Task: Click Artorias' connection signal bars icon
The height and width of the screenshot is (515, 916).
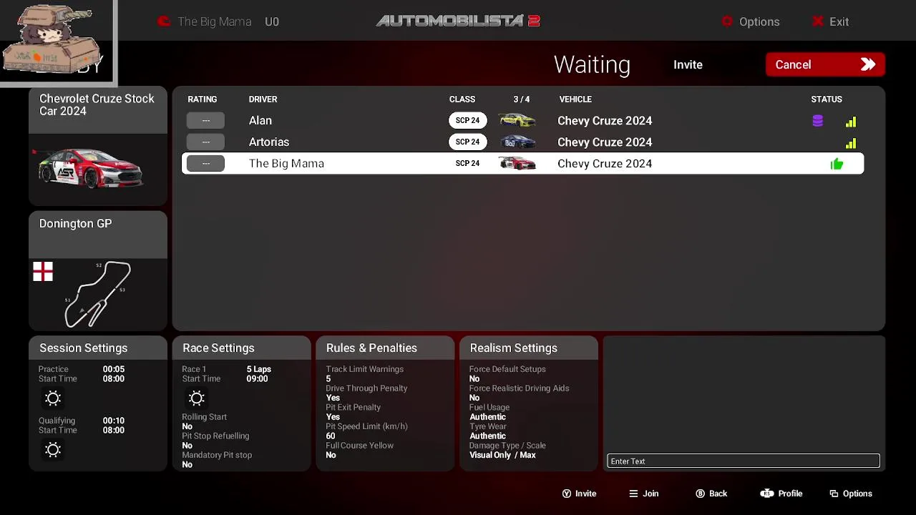Action: click(x=851, y=144)
